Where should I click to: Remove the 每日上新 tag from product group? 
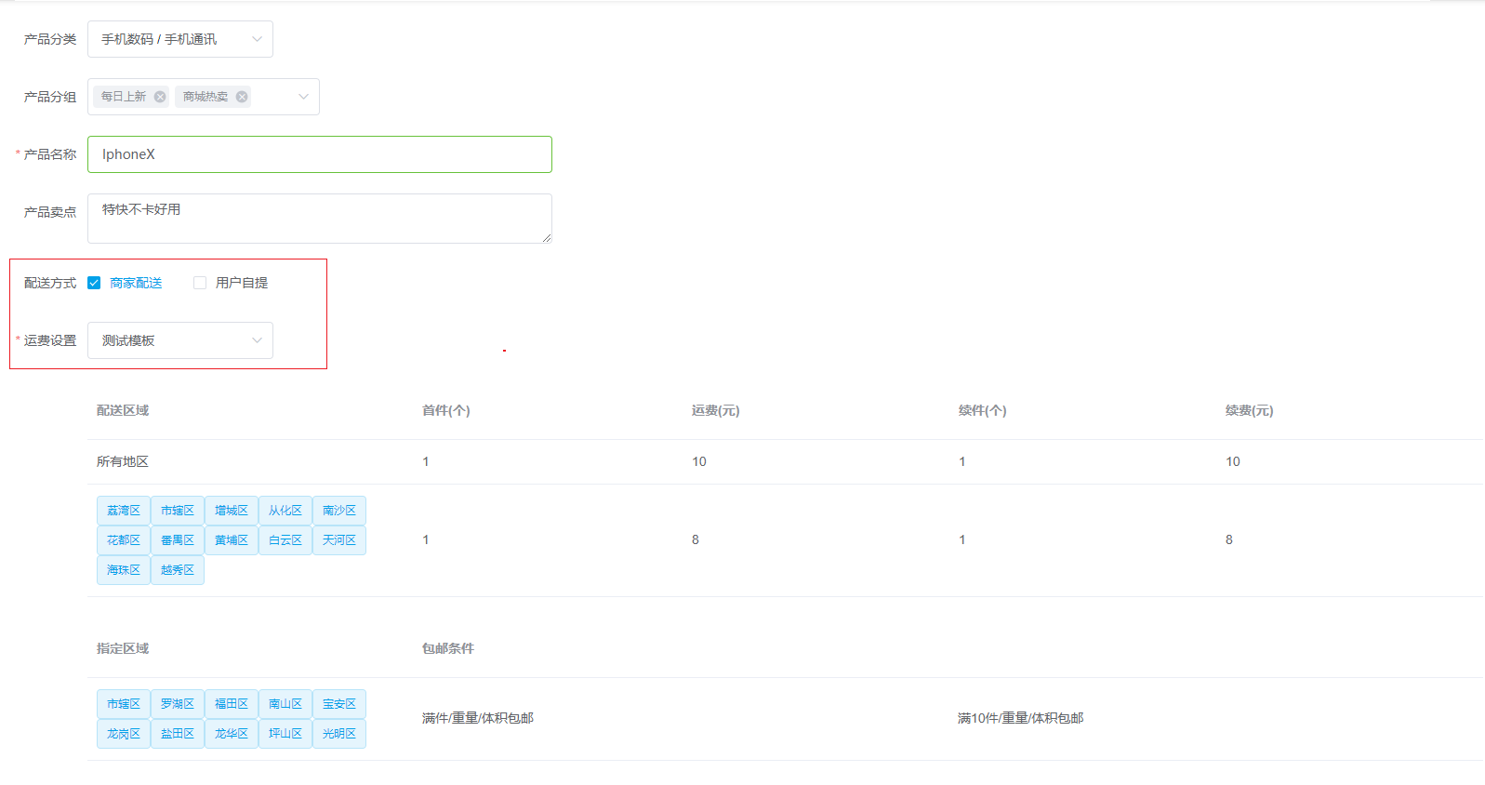(x=160, y=97)
